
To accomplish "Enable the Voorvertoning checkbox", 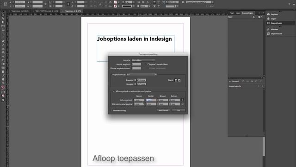I will tap(112, 110).
